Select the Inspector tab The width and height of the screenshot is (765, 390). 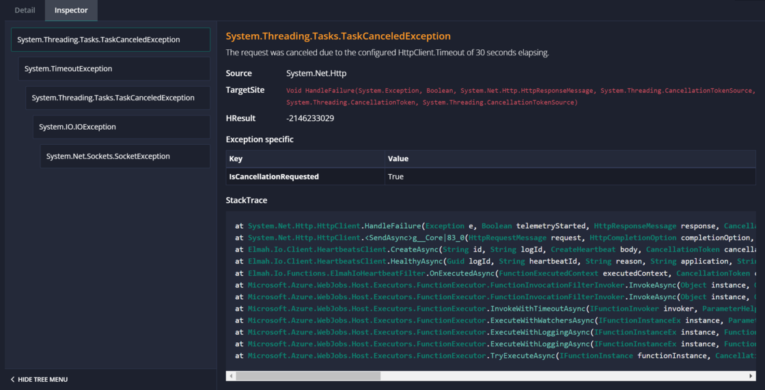pos(71,10)
